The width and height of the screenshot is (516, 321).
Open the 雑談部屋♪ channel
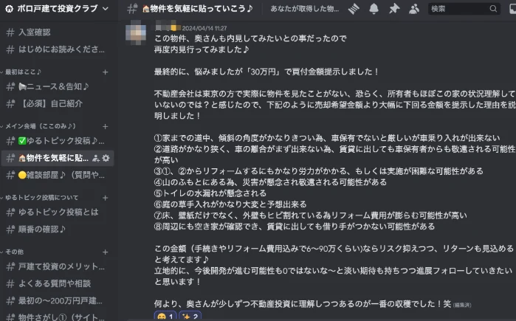pos(58,176)
